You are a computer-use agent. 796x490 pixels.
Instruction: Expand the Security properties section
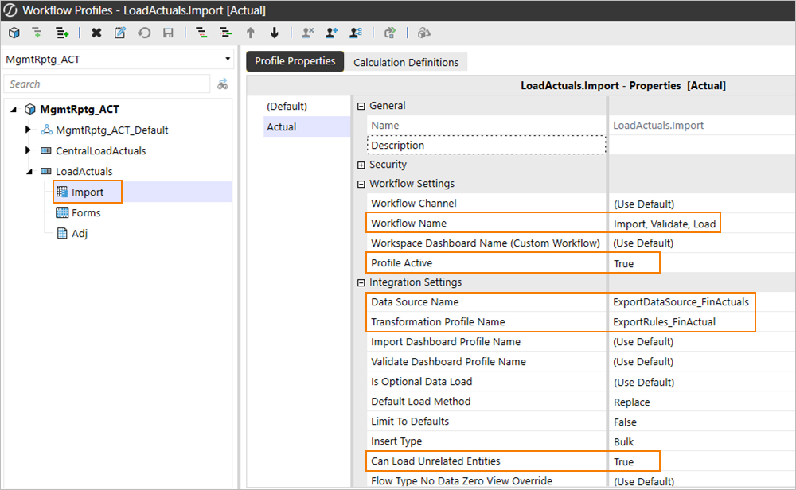click(x=363, y=164)
